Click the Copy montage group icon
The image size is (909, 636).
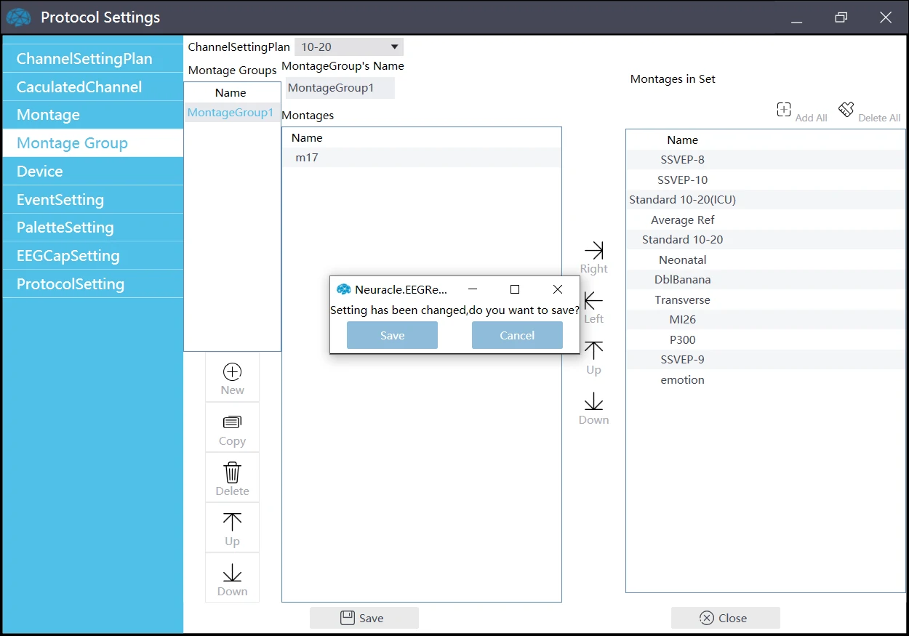point(232,422)
